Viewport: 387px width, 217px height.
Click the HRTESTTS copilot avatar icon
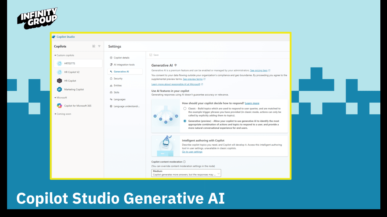coord(60,64)
